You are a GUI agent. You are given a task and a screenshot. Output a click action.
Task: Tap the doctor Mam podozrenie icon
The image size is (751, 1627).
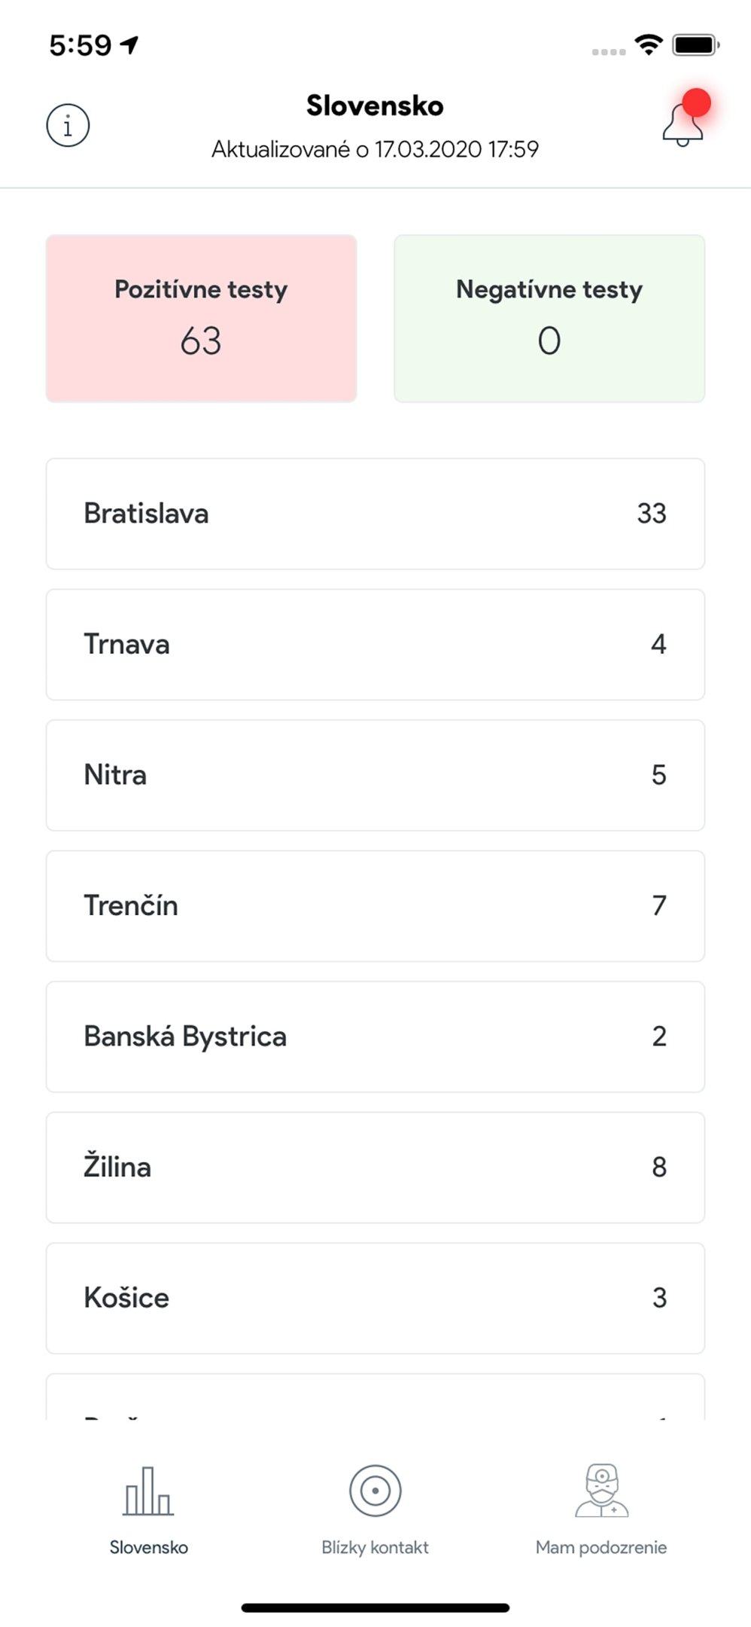point(601,1491)
